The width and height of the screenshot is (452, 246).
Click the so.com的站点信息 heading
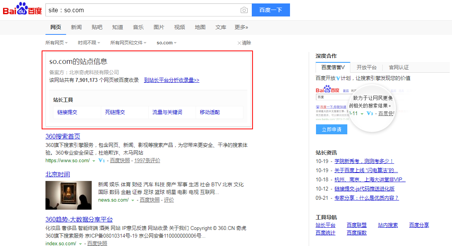pyautogui.click(x=78, y=62)
